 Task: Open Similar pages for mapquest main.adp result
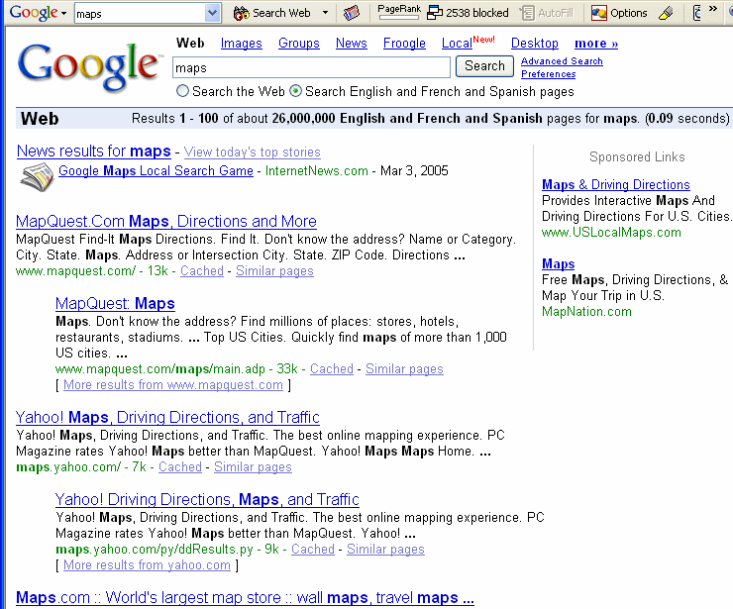404,368
